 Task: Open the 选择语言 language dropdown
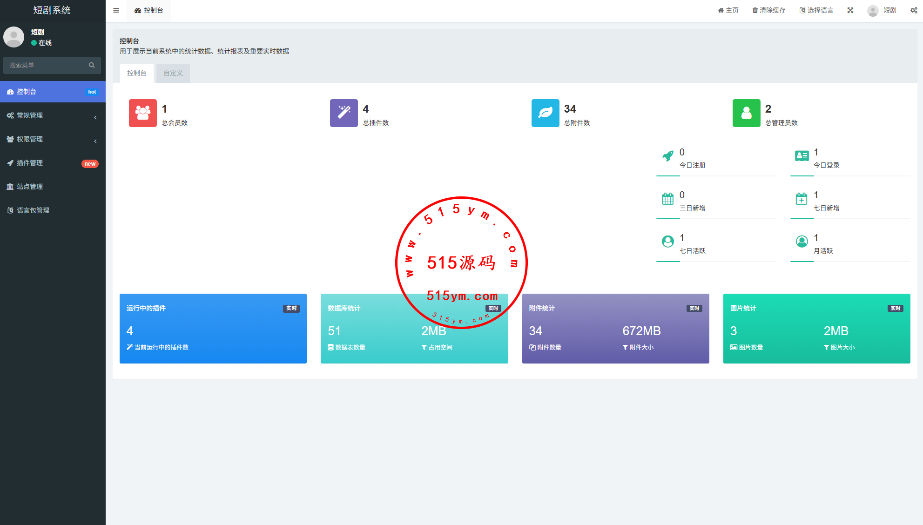tap(816, 10)
